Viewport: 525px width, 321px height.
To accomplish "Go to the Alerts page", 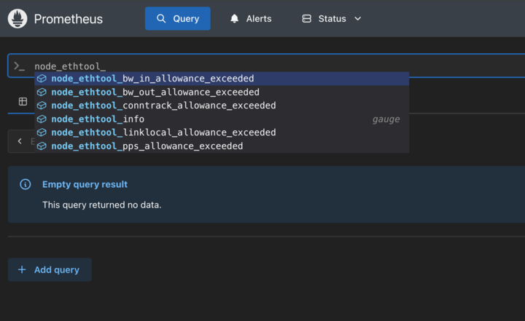I will click(250, 18).
